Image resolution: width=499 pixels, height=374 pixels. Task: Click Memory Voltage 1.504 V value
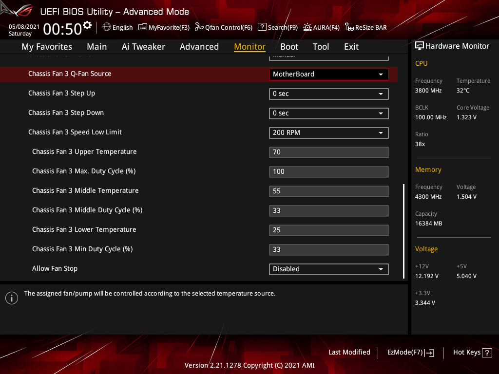[466, 197]
